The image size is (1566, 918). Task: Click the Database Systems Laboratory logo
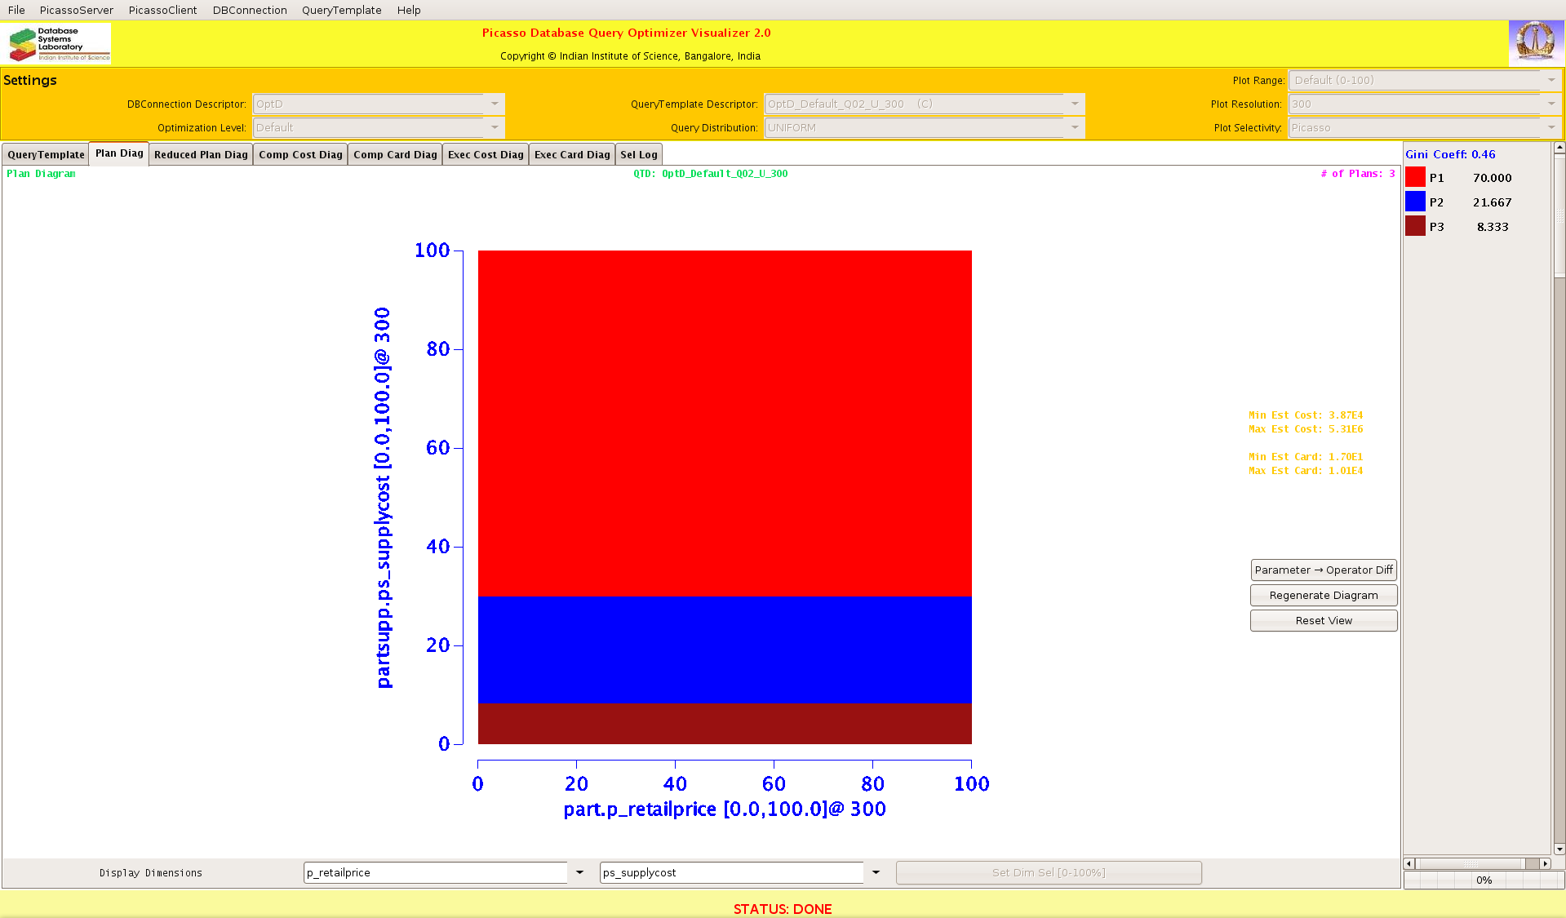59,44
